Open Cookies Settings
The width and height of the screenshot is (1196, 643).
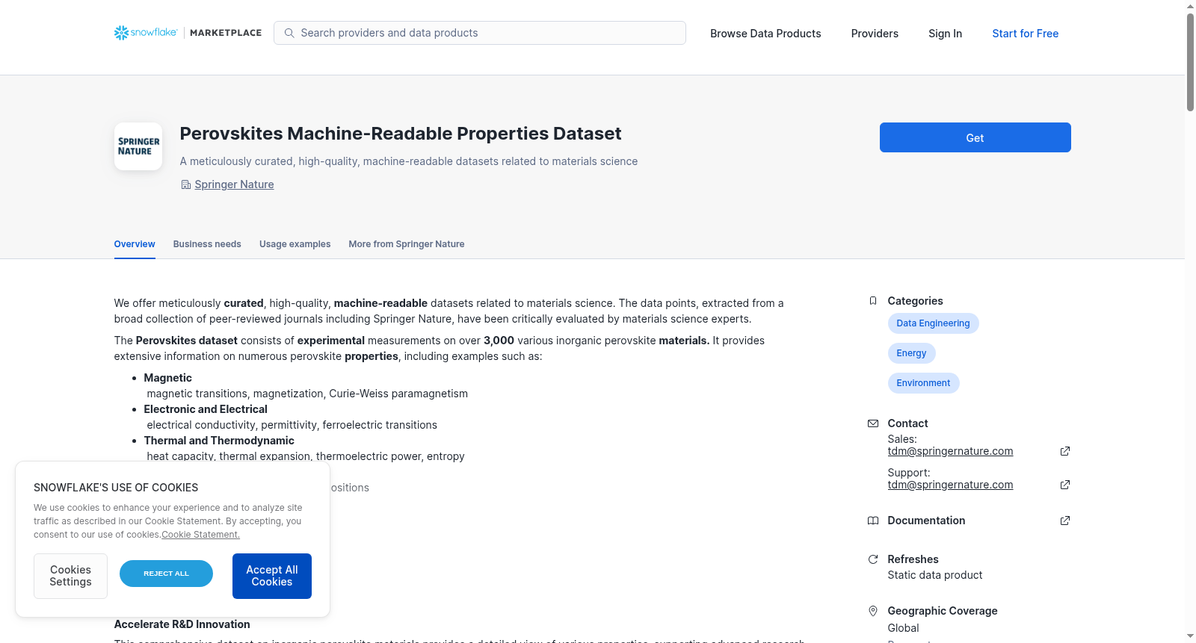(x=70, y=576)
